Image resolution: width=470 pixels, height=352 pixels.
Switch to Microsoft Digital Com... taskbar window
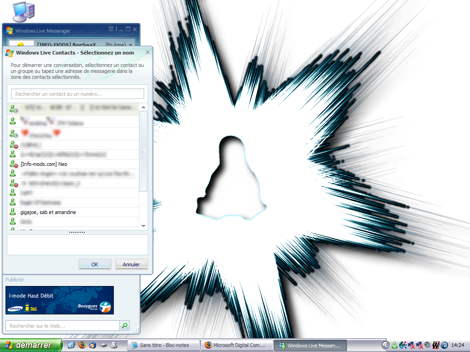(x=237, y=345)
